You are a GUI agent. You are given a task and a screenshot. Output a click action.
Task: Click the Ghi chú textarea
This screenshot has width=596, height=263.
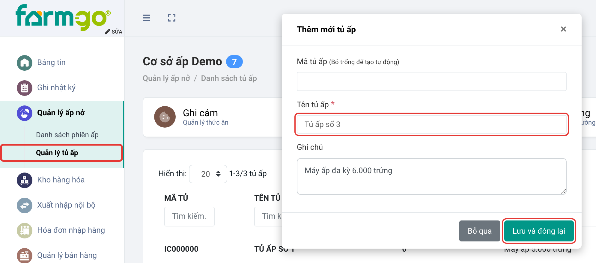pos(431,176)
